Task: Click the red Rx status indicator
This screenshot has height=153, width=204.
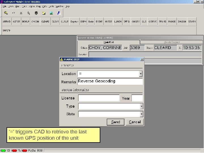Action: [x=24, y=151]
